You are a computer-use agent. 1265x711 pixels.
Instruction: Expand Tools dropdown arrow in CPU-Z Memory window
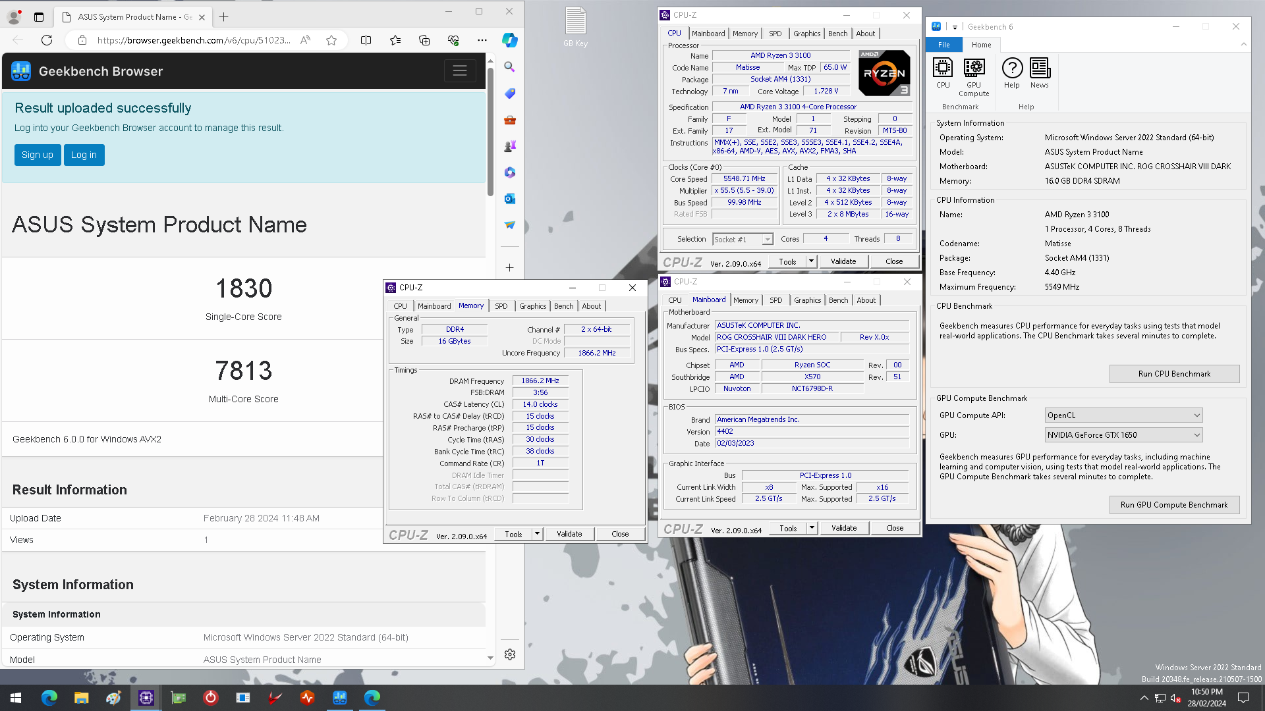tap(537, 534)
